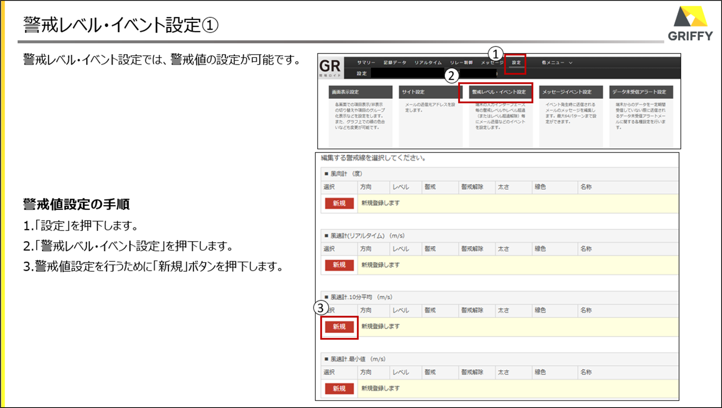The image size is (722, 408).
Task: Switch to リアルタイム tab
Action: click(428, 63)
